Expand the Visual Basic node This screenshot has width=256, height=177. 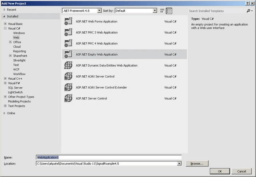point(5,24)
